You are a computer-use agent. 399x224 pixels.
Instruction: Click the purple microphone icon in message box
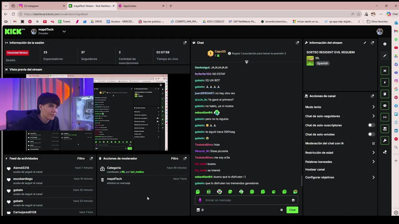[x=200, y=200]
